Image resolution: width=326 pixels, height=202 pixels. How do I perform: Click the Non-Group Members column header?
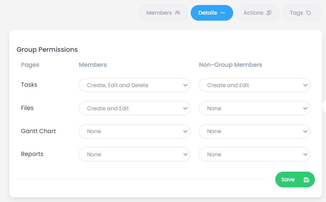[x=230, y=65]
